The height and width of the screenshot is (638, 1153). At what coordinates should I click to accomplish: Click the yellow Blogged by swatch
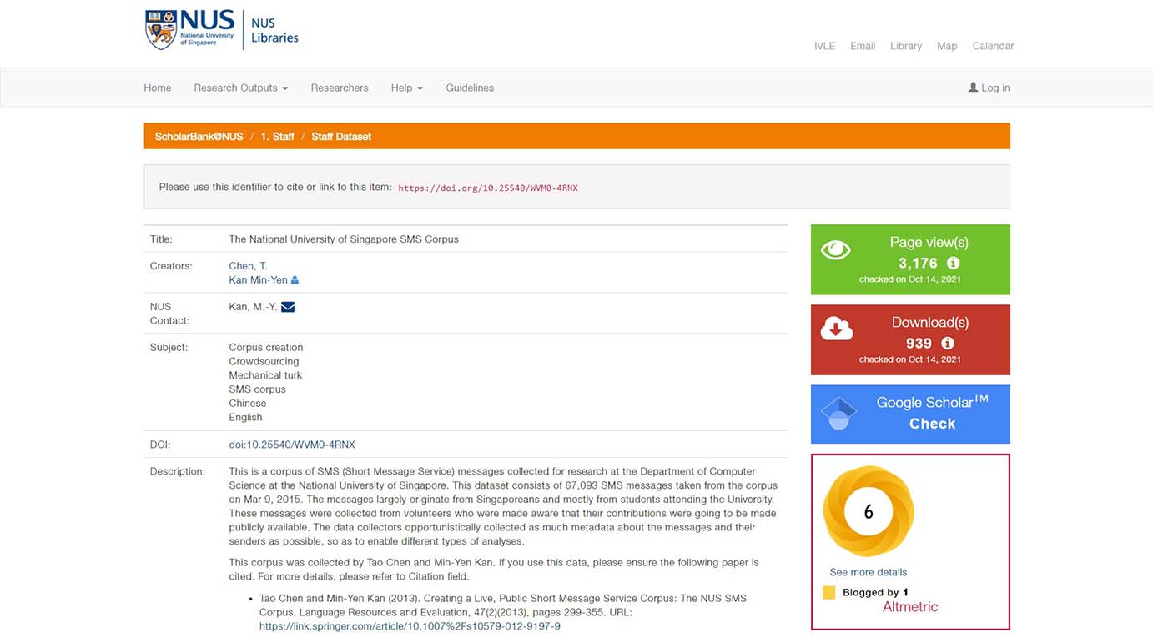pyautogui.click(x=828, y=592)
